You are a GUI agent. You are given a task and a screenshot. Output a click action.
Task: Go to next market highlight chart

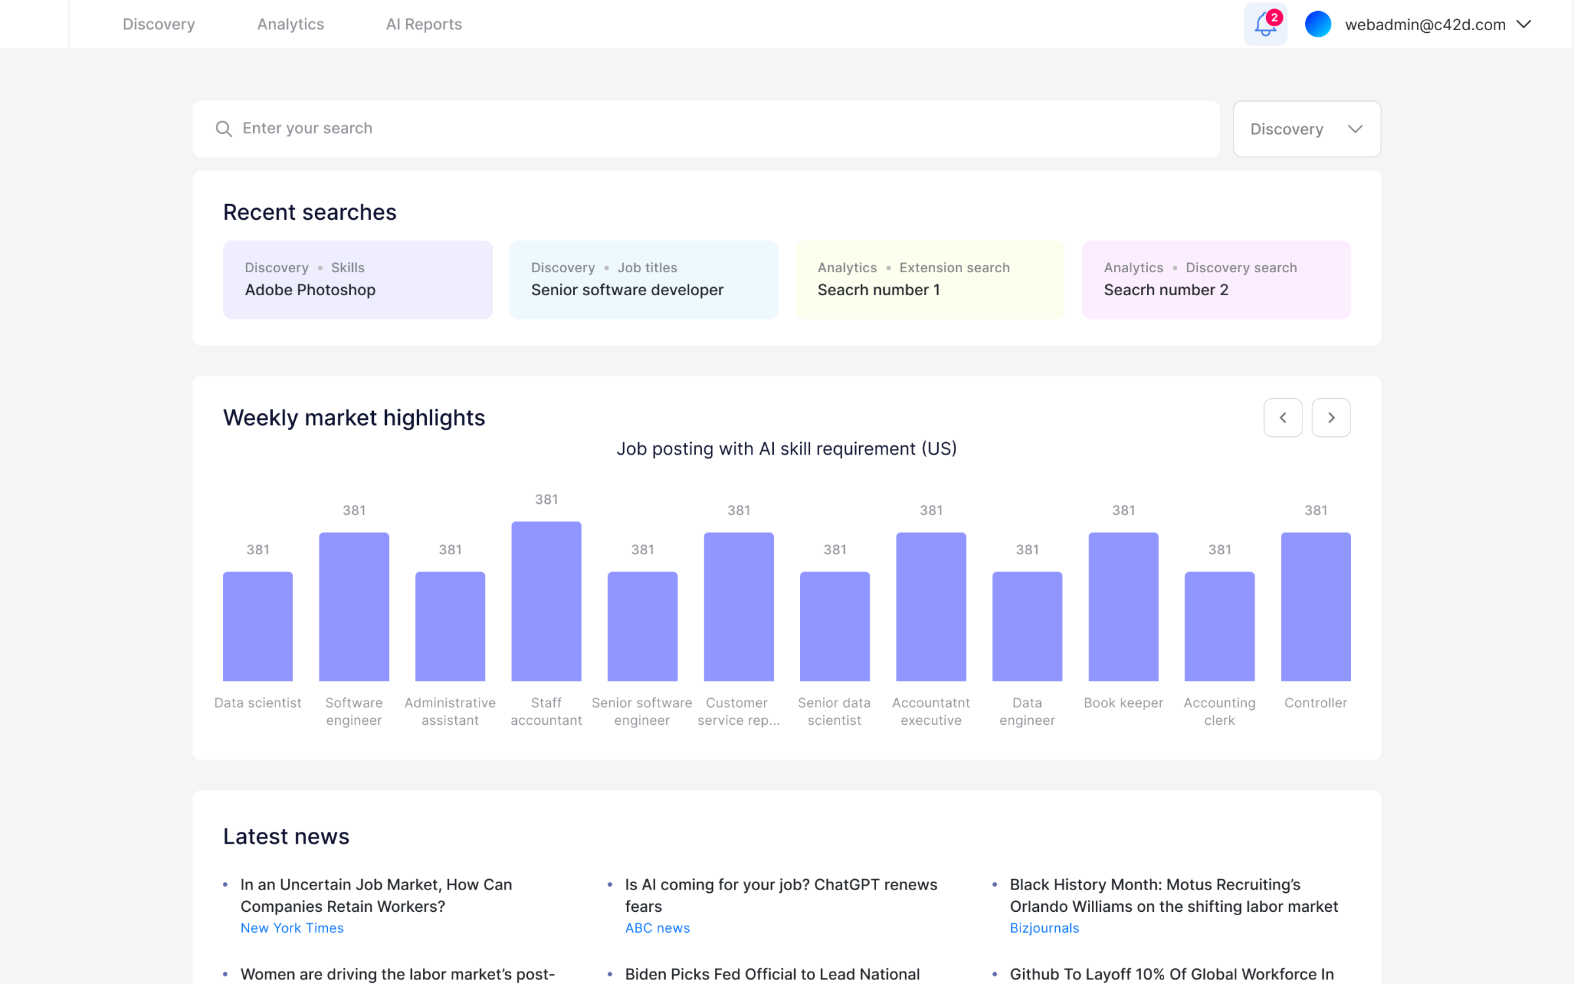click(x=1331, y=417)
